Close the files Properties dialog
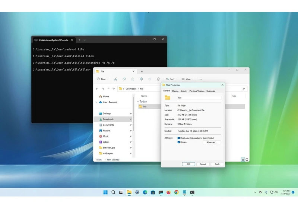The width and height of the screenshot is (298, 208). pos(222,85)
